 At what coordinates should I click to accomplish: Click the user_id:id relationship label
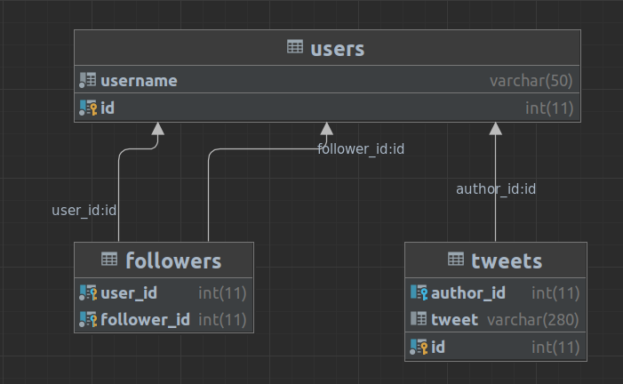[84, 211]
